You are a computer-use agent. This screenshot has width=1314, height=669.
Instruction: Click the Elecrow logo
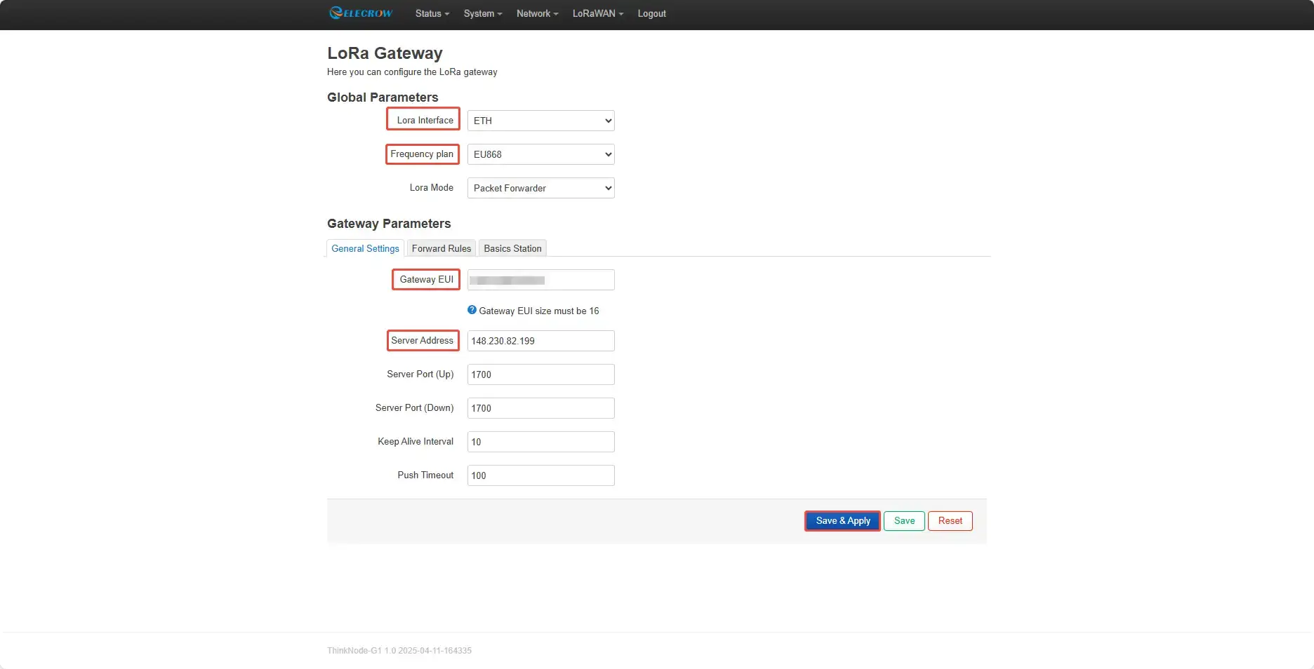click(361, 13)
